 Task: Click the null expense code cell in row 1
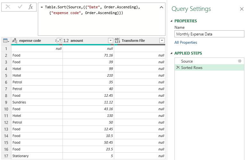coord(37,49)
